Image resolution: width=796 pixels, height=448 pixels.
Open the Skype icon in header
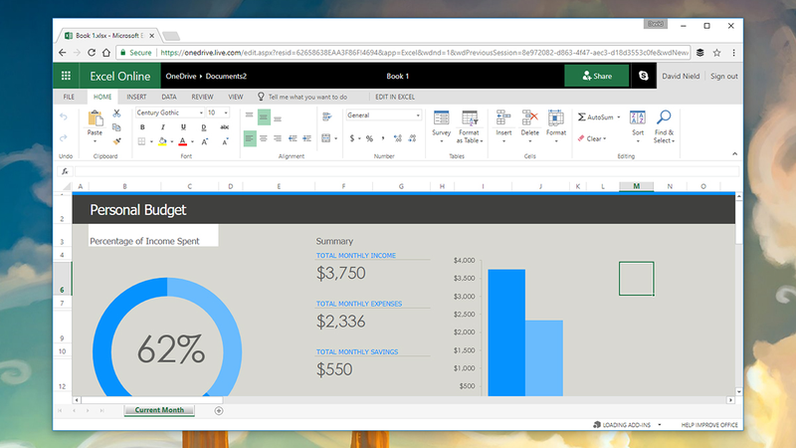[643, 76]
